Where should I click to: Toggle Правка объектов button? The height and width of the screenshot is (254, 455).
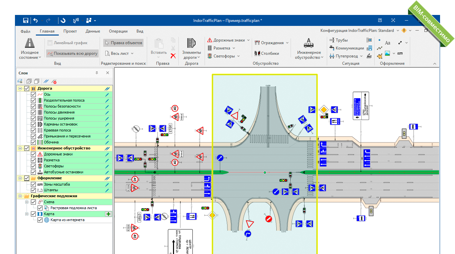[x=124, y=43]
